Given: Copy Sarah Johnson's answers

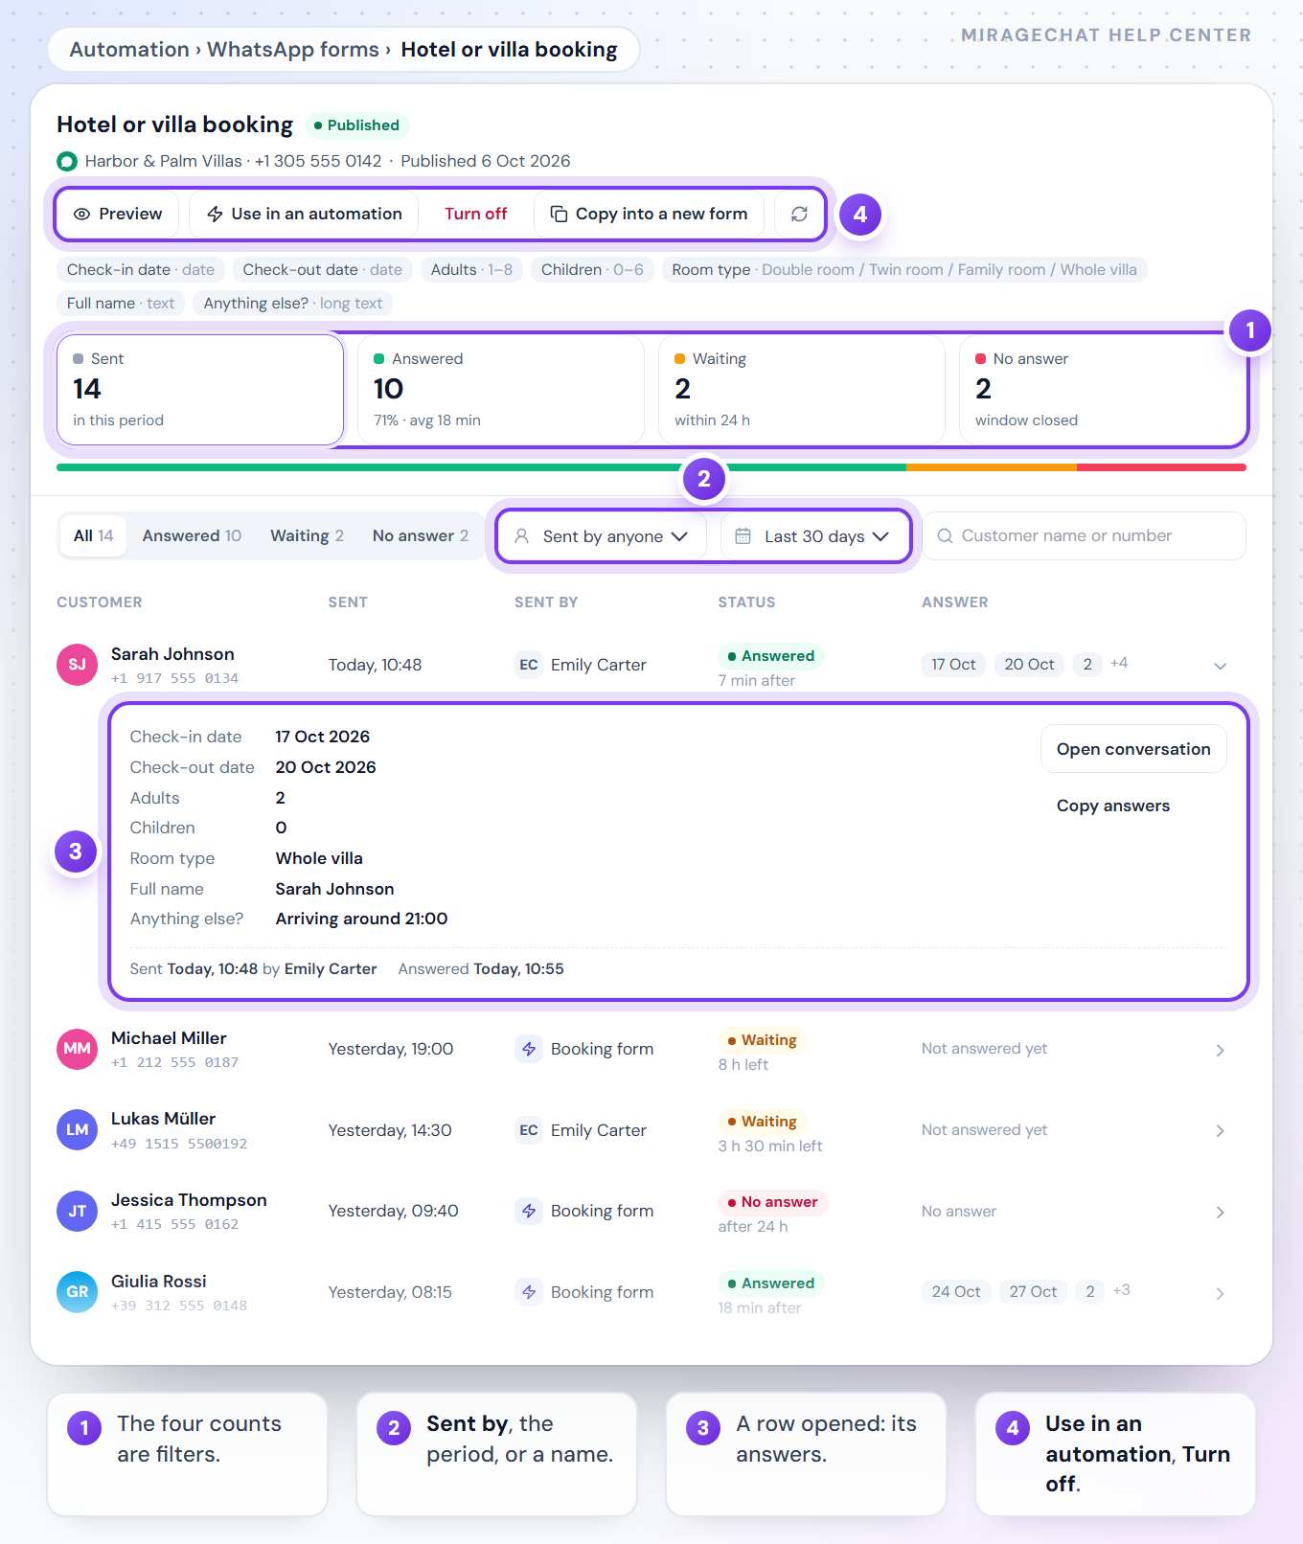Looking at the screenshot, I should 1113,806.
